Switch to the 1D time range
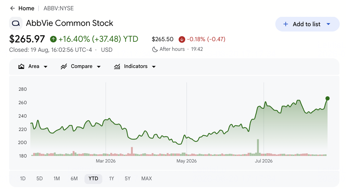Viewport: 346px width, 189px height. click(23, 179)
